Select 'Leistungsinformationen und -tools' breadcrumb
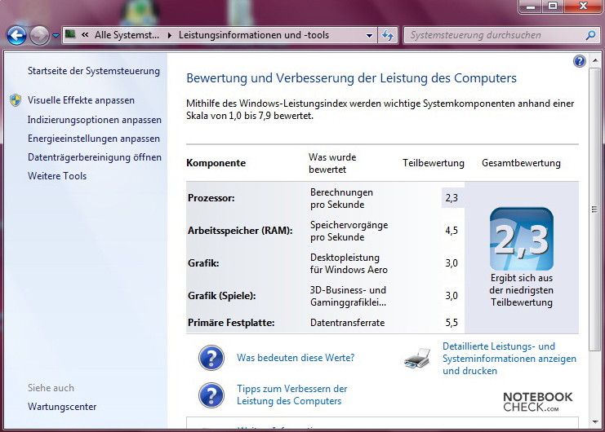Viewport: 605px width, 432px height. point(253,35)
